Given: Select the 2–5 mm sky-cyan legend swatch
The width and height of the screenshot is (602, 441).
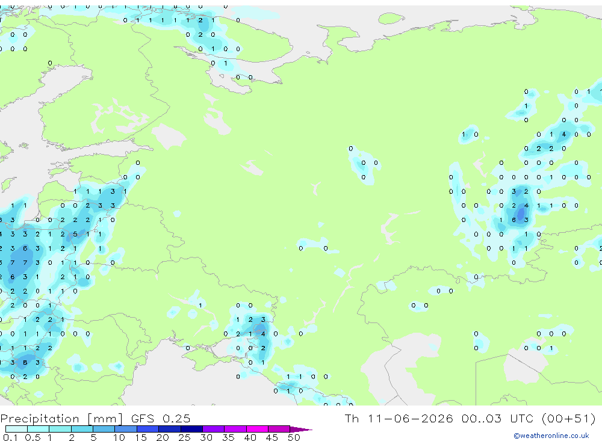Looking at the screenshot, I should [82, 429].
